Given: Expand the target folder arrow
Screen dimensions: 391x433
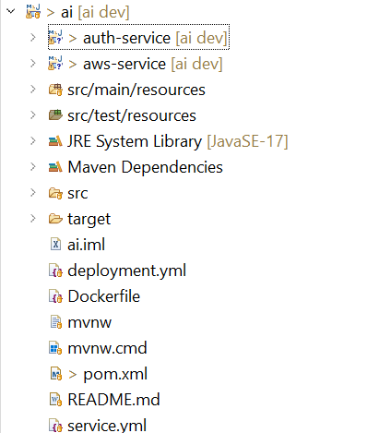Looking at the screenshot, I should tap(33, 219).
